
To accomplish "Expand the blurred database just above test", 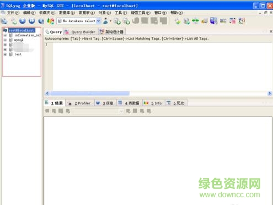I will [5, 49].
